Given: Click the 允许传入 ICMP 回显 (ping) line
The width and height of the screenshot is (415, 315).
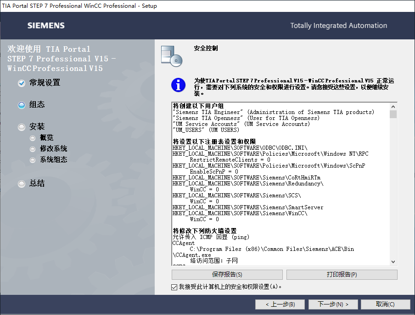Looking at the screenshot, I should pos(211,237).
